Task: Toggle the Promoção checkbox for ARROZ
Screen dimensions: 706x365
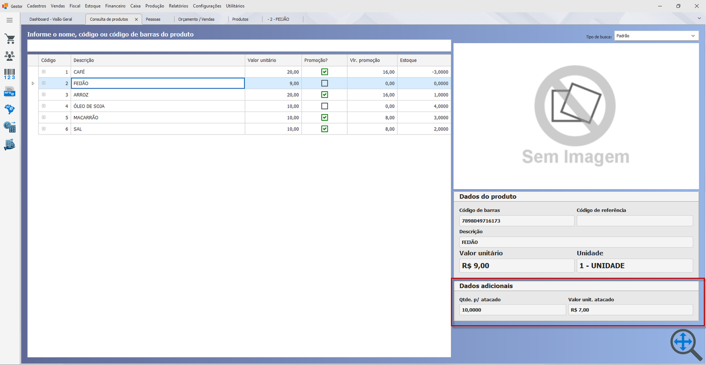Action: coord(325,95)
